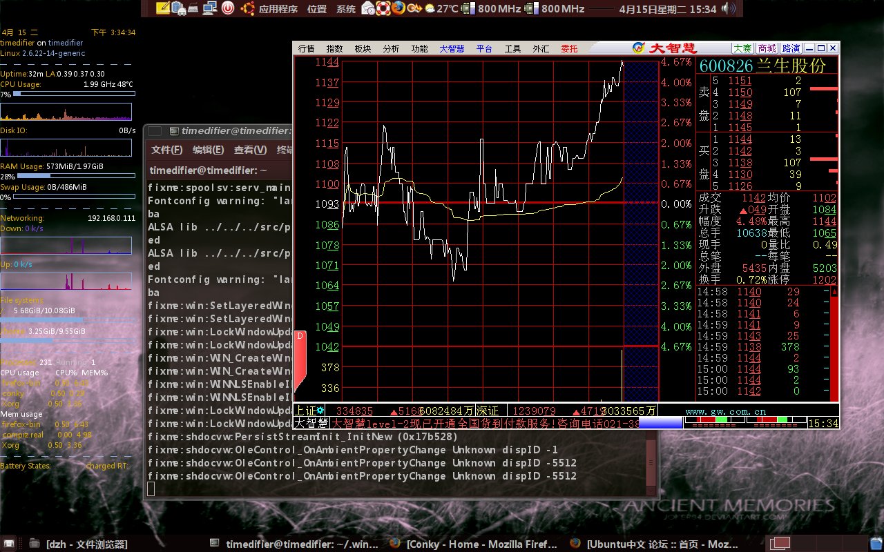This screenshot has height=552, width=884.
Task: Click the 深证 index label in status bar
Action: (488, 411)
